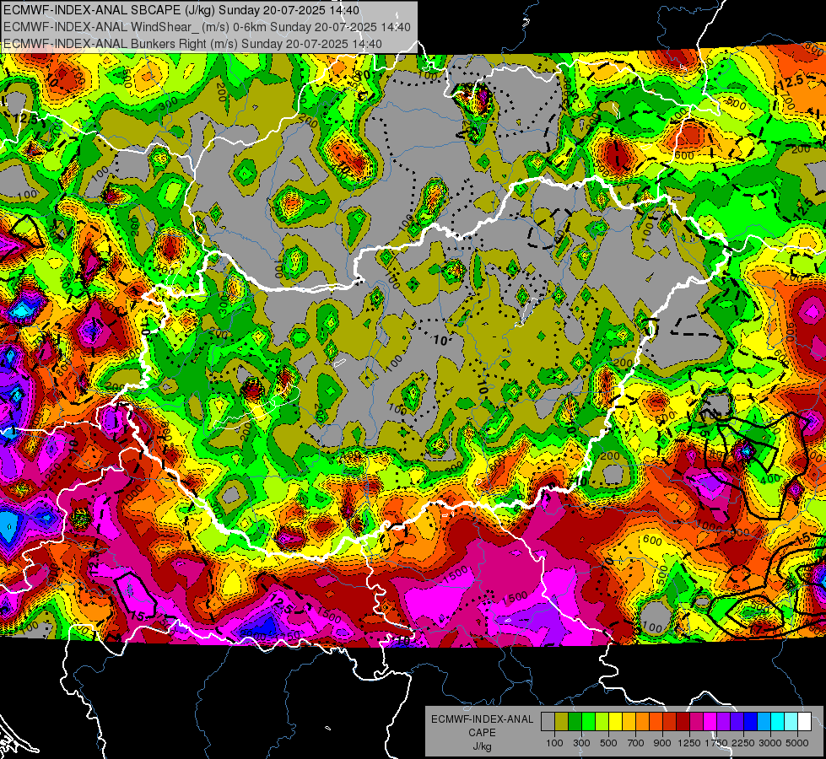Screen dimensions: 826x759
Task: Pick the dark red (maroon) legend swatch
Action: [683, 722]
